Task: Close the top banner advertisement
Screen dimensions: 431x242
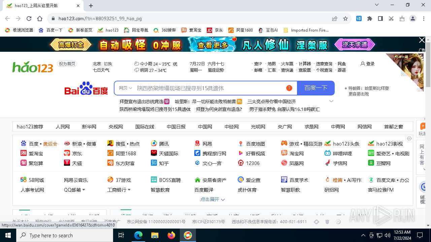Action: [x=422, y=40]
